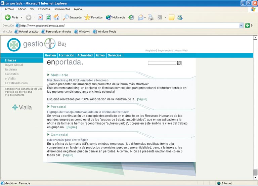Click the Internet zone globe icon

[x=219, y=183]
